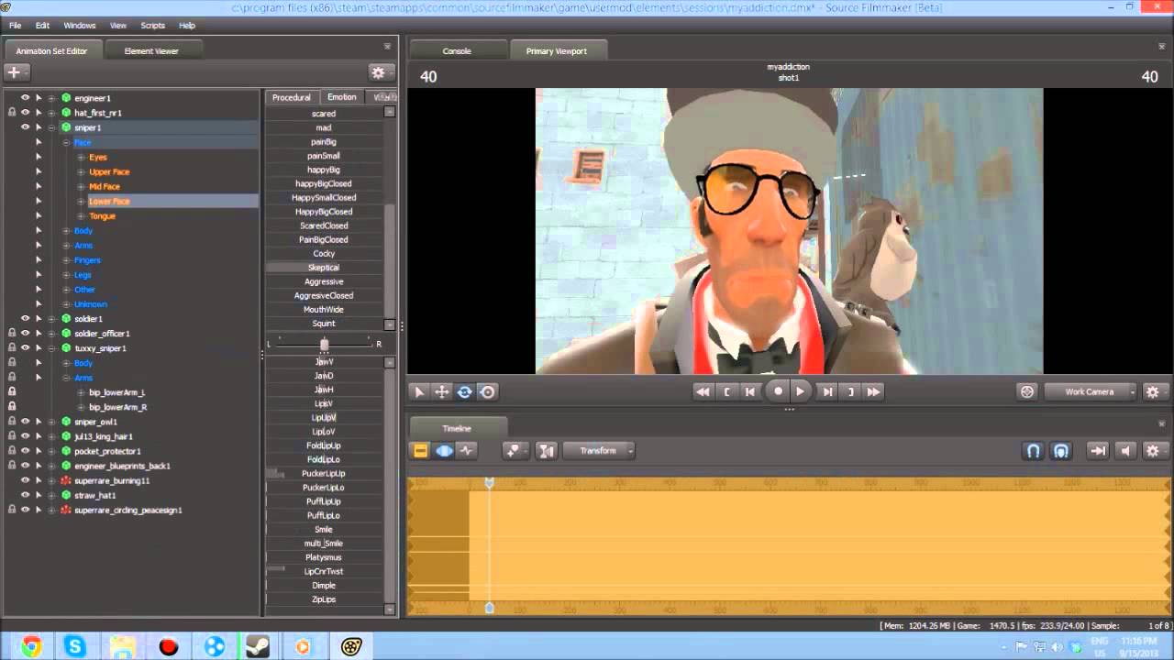Viewport: 1174px width, 660px height.
Task: Open the File menu
Action: pos(16,26)
